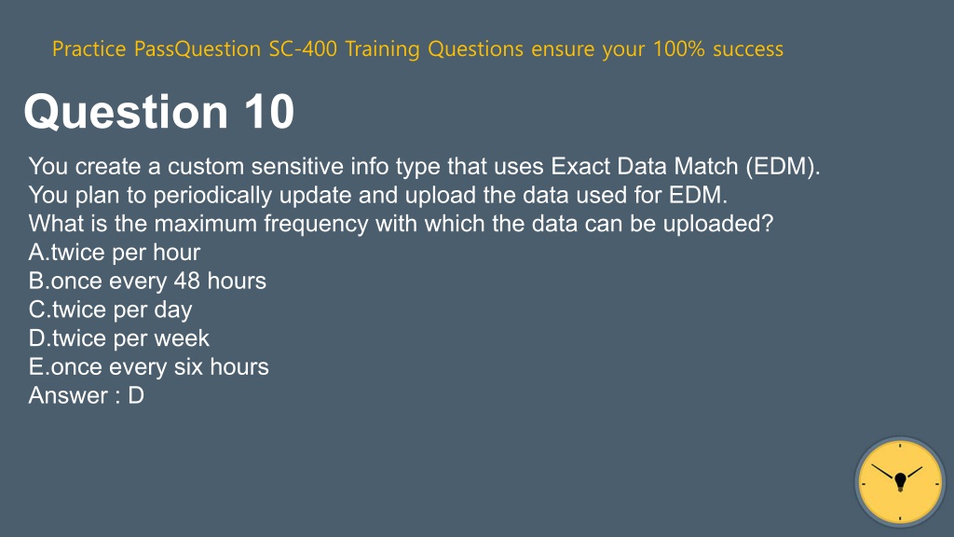Screen dimensions: 954x537
Task: Click the maximum frequency question line
Action: pos(401,224)
